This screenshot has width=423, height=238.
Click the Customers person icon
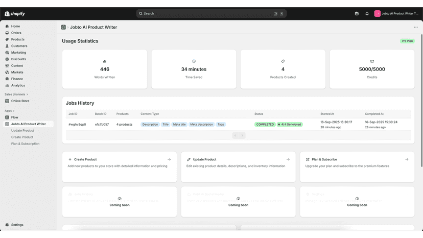point(7,46)
